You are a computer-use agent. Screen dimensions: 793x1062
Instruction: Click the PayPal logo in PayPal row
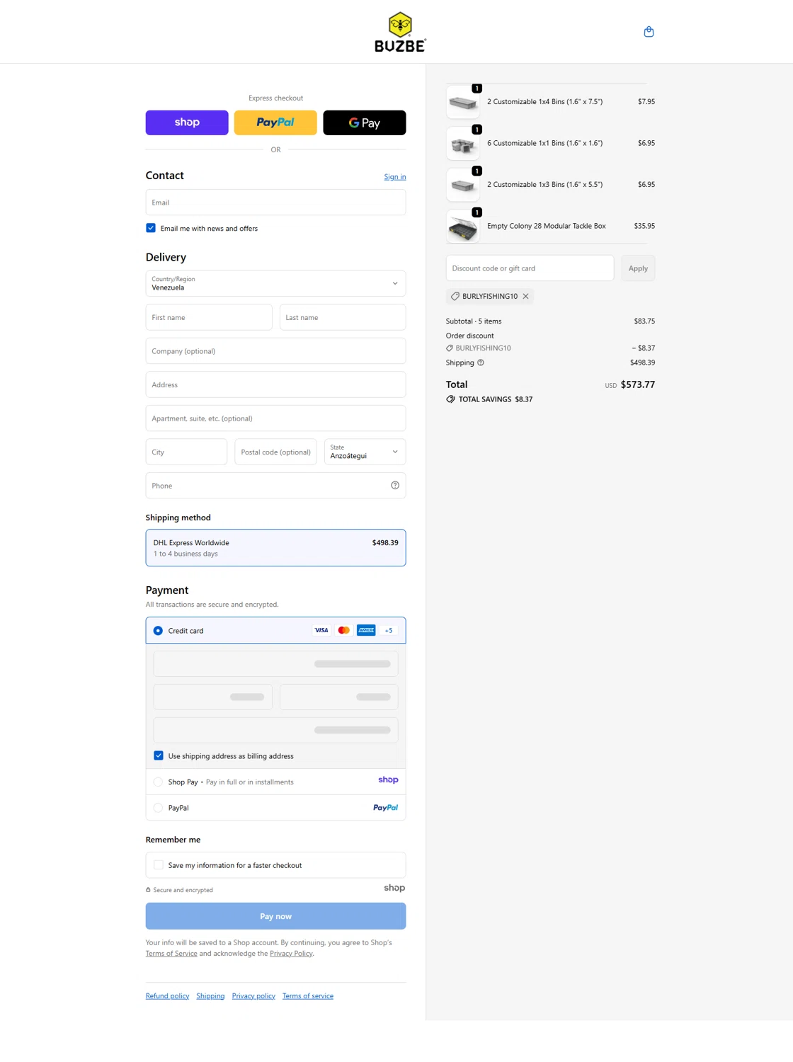pyautogui.click(x=385, y=808)
